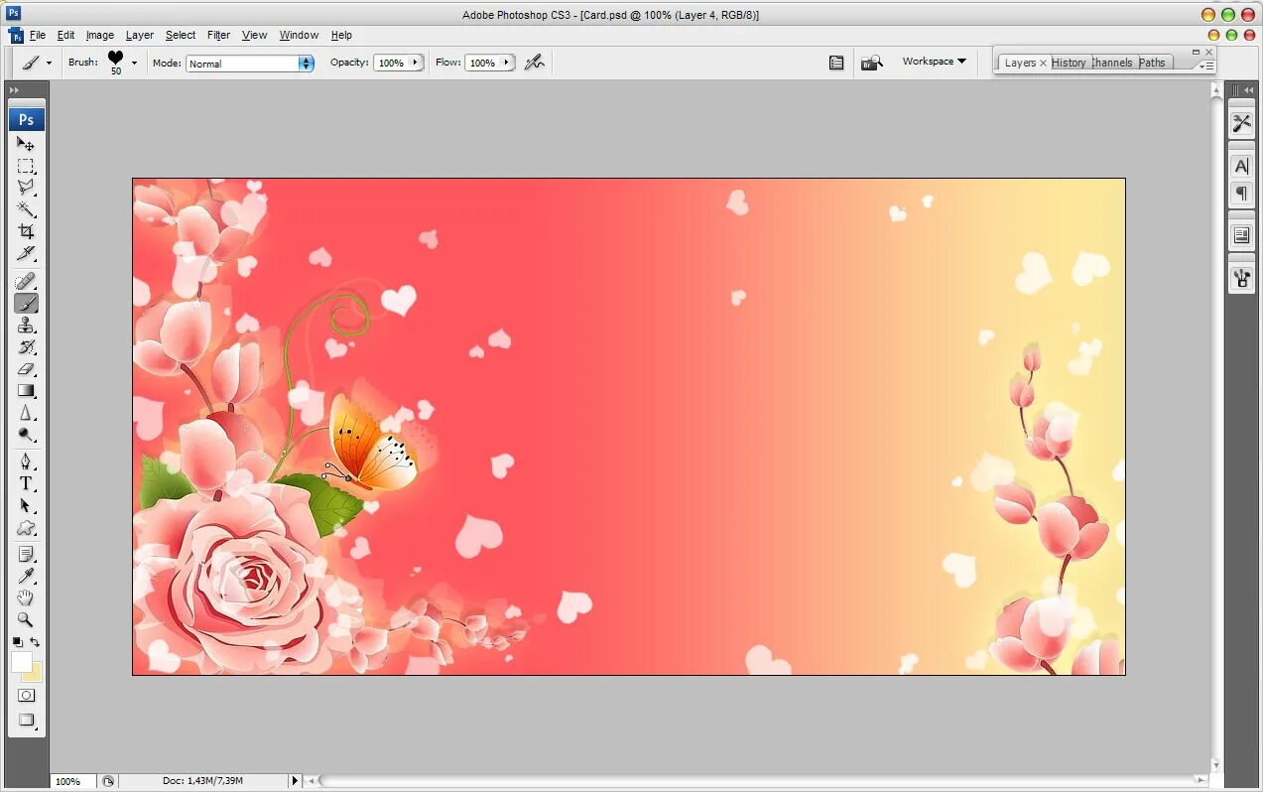The width and height of the screenshot is (1263, 792).
Task: Switch to the Paths tab
Action: (x=1152, y=63)
